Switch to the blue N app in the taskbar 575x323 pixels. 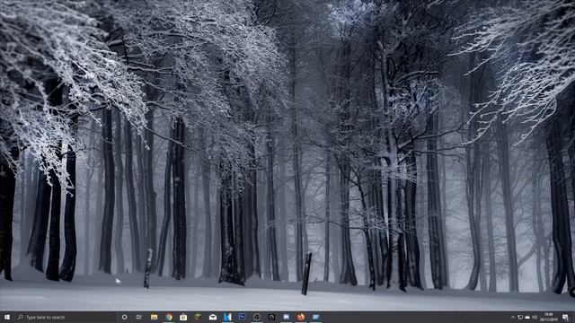227,317
